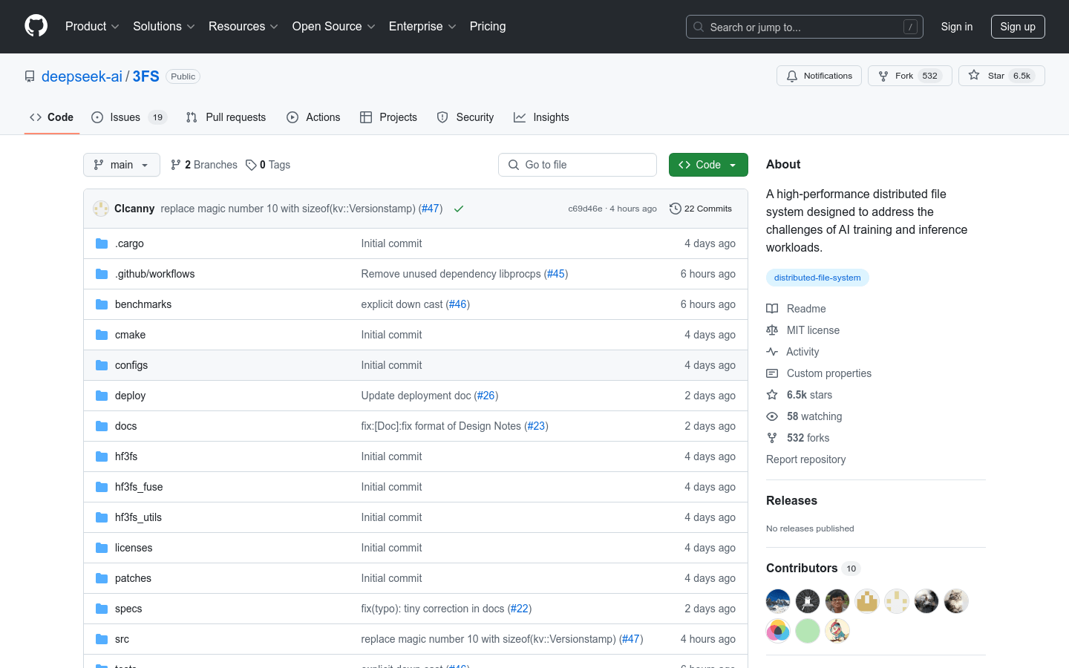
Task: Open the Pricing page
Action: (488, 26)
